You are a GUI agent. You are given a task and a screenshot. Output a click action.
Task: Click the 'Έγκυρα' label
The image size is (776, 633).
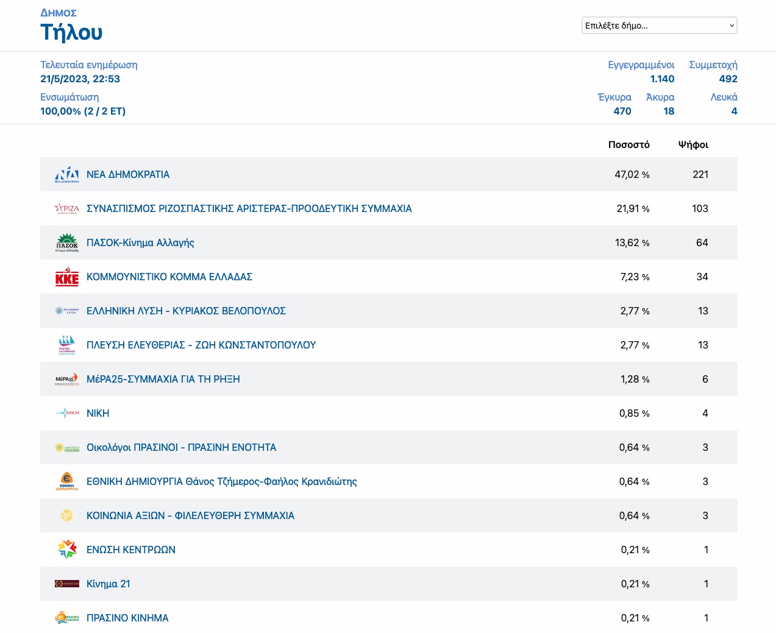[x=614, y=97]
